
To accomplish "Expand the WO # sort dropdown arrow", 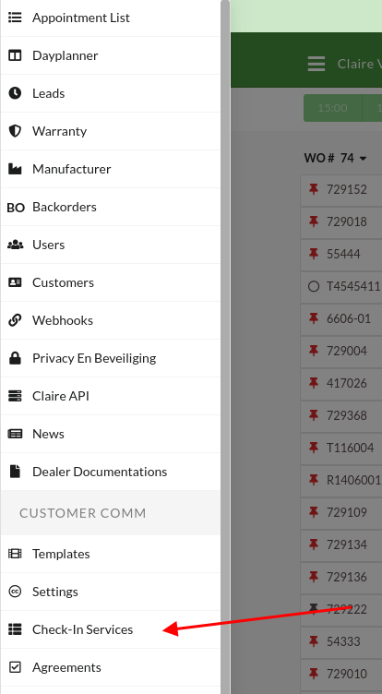I will pyautogui.click(x=363, y=158).
